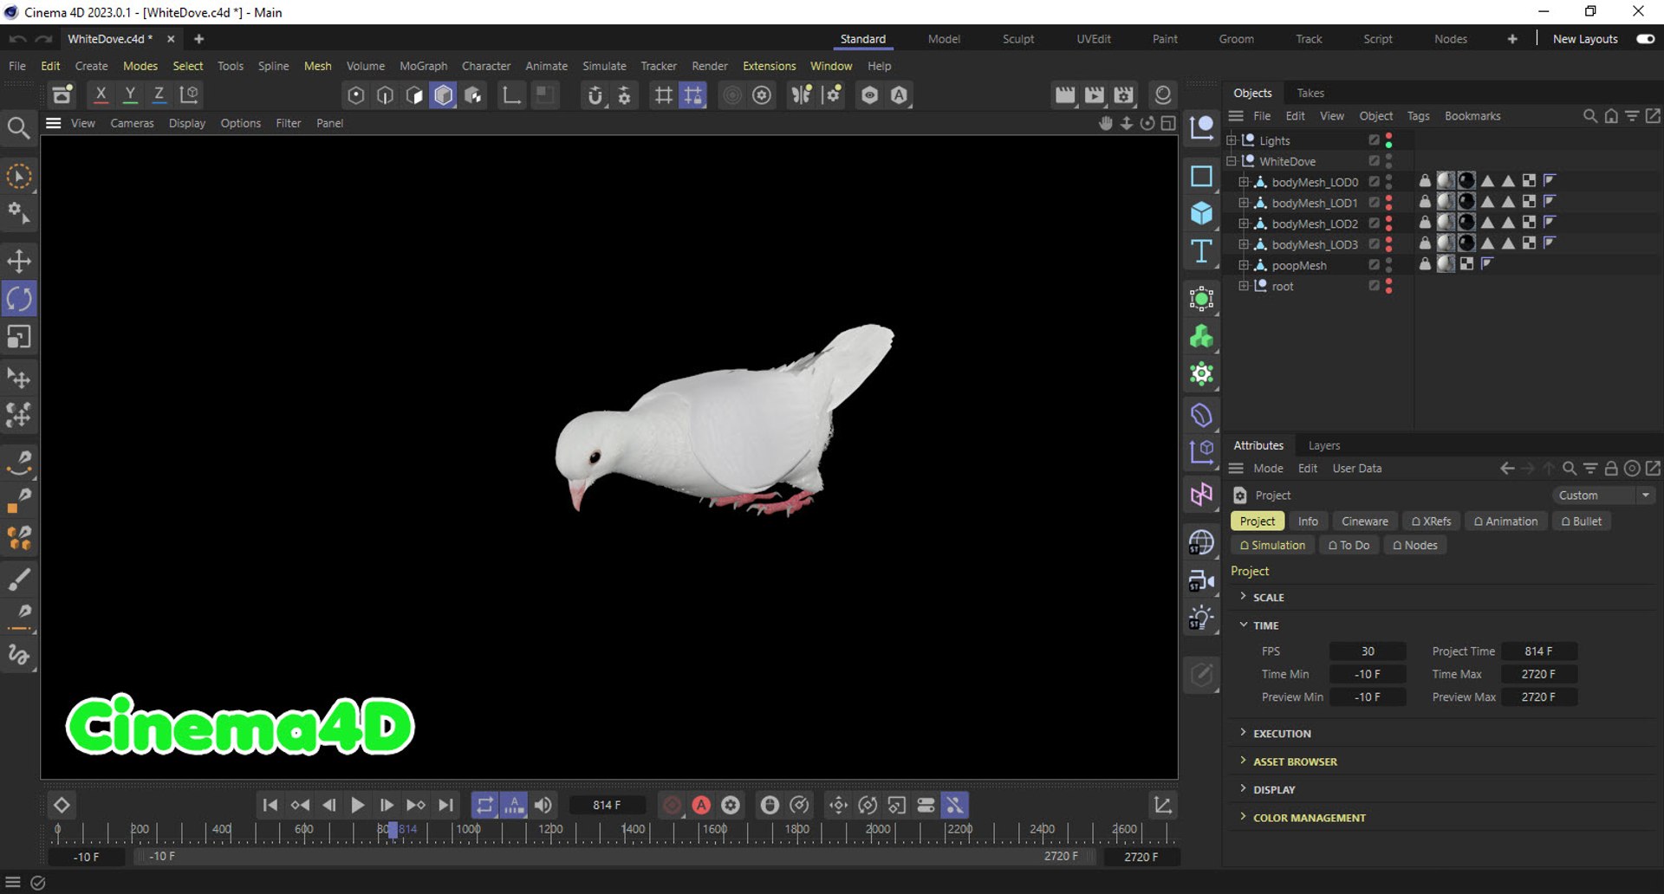1664x894 pixels.
Task: Open the Takes tab
Action: 1310,93
